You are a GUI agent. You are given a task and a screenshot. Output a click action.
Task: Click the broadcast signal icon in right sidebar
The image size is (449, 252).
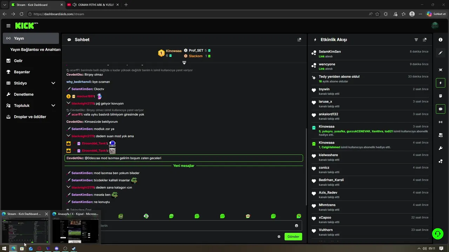(441, 122)
